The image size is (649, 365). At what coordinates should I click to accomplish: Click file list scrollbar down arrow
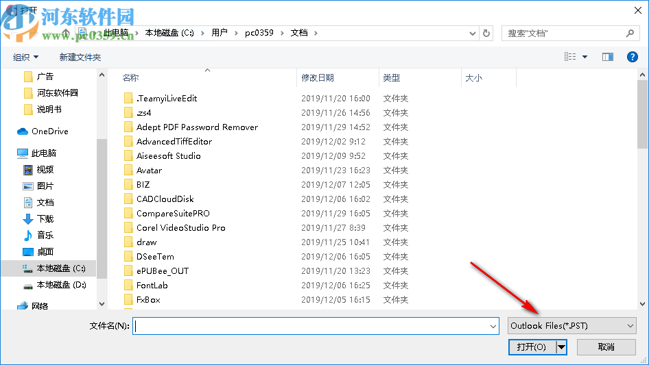642,304
